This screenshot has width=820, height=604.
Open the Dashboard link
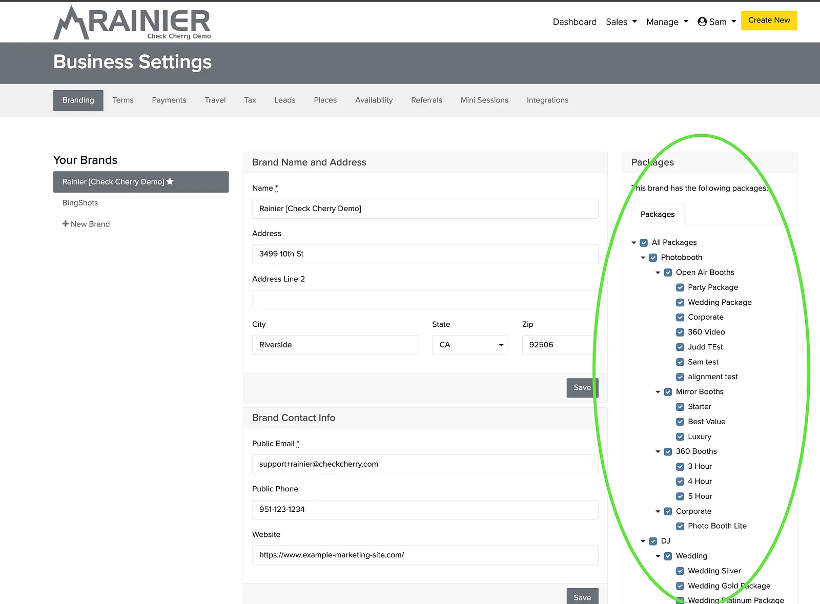pos(575,22)
